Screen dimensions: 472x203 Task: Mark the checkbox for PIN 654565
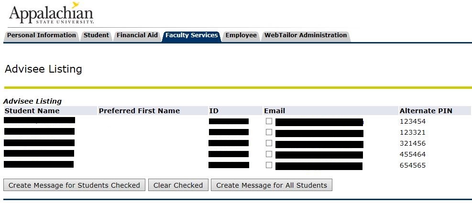click(x=269, y=165)
